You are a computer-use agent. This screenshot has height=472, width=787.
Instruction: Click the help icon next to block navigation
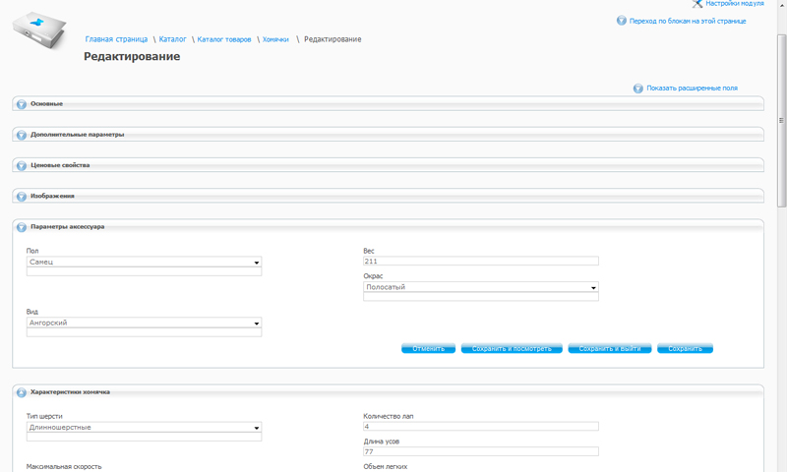(622, 20)
